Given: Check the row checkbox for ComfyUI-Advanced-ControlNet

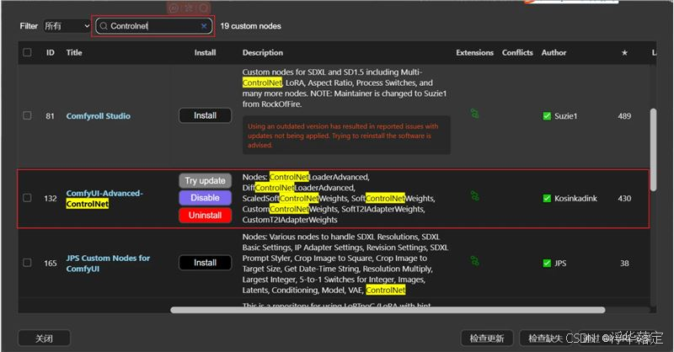Looking at the screenshot, I should pyautogui.click(x=27, y=198).
